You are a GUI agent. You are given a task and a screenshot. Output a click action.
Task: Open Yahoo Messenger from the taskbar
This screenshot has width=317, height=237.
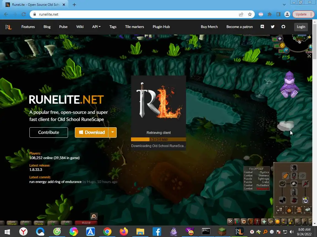coord(190,232)
